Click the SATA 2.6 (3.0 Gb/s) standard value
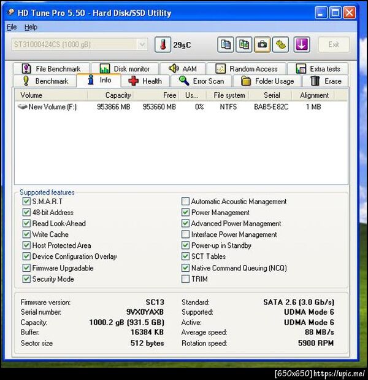This screenshot has width=368, height=380. click(299, 302)
